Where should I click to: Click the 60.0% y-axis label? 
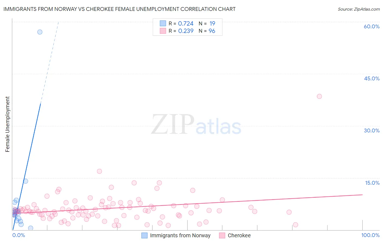tap(372, 26)
